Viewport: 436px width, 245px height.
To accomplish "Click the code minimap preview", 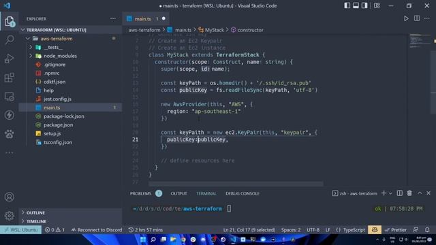I will pos(420,41).
